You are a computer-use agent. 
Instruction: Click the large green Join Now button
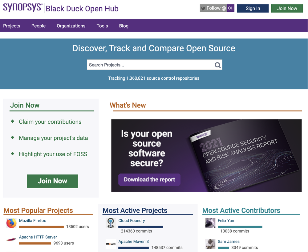point(52,181)
